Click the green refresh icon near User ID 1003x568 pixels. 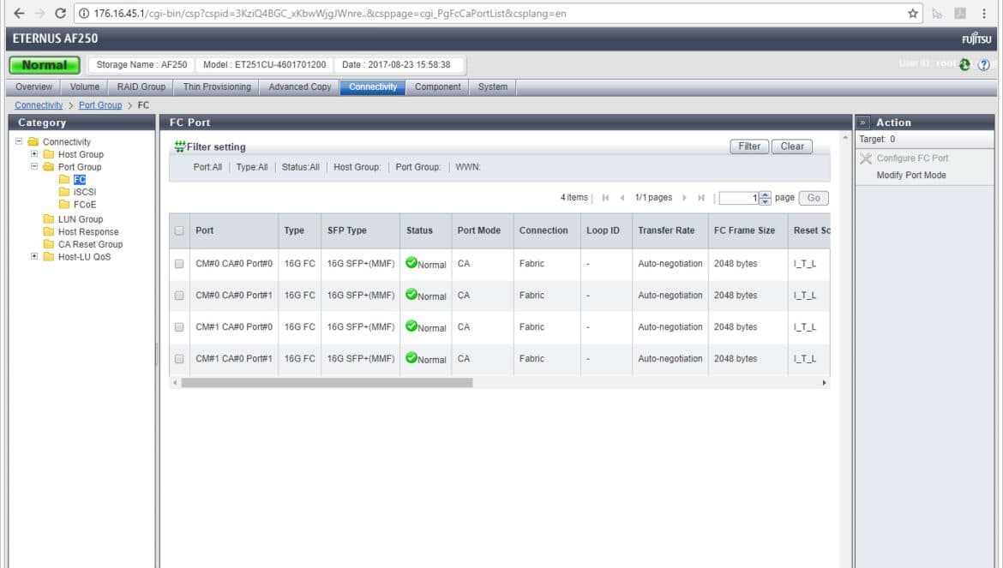click(x=964, y=64)
